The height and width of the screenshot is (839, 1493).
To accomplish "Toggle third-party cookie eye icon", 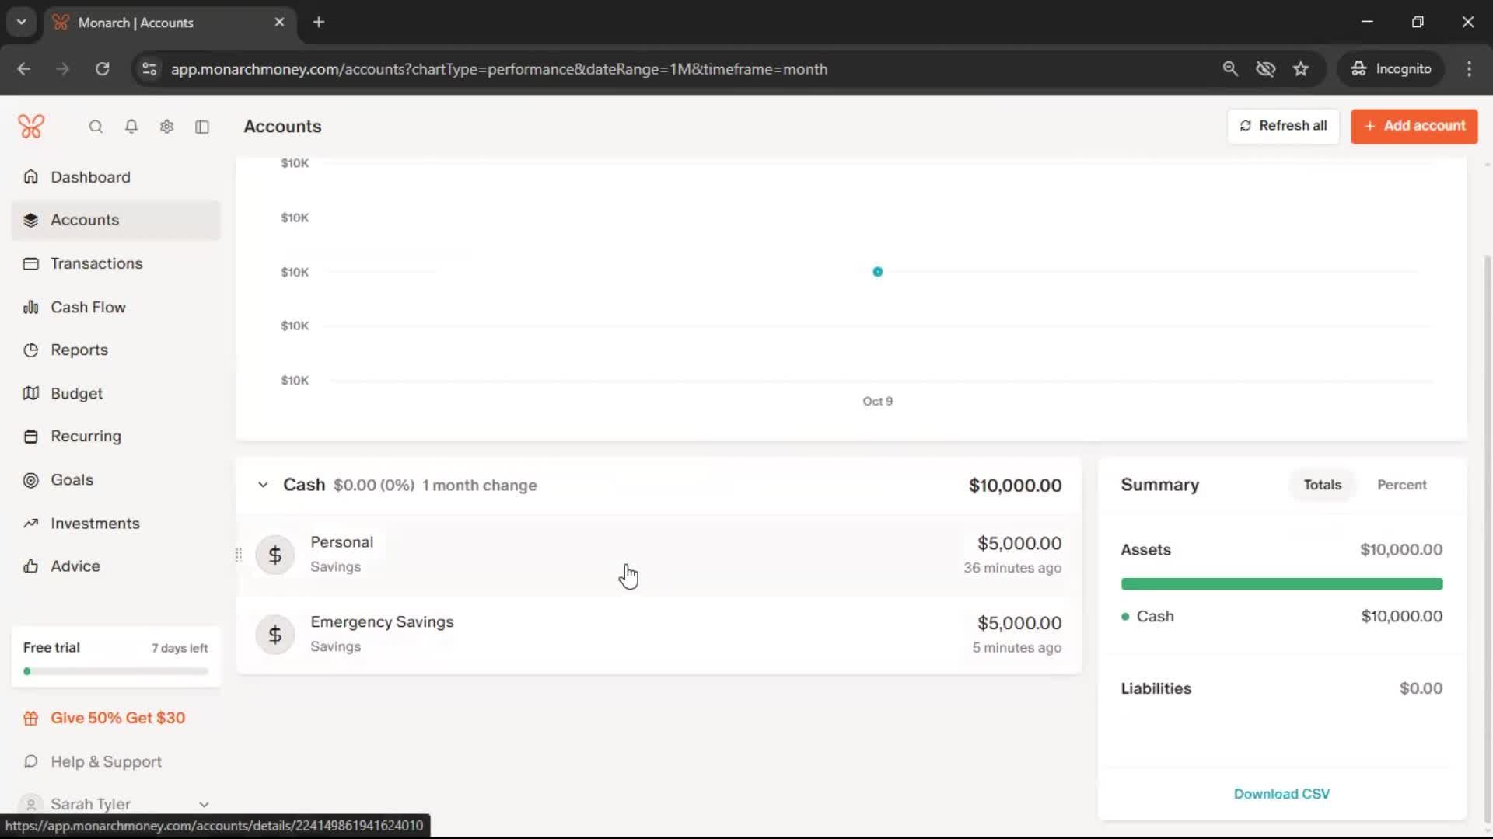I will (x=1265, y=69).
